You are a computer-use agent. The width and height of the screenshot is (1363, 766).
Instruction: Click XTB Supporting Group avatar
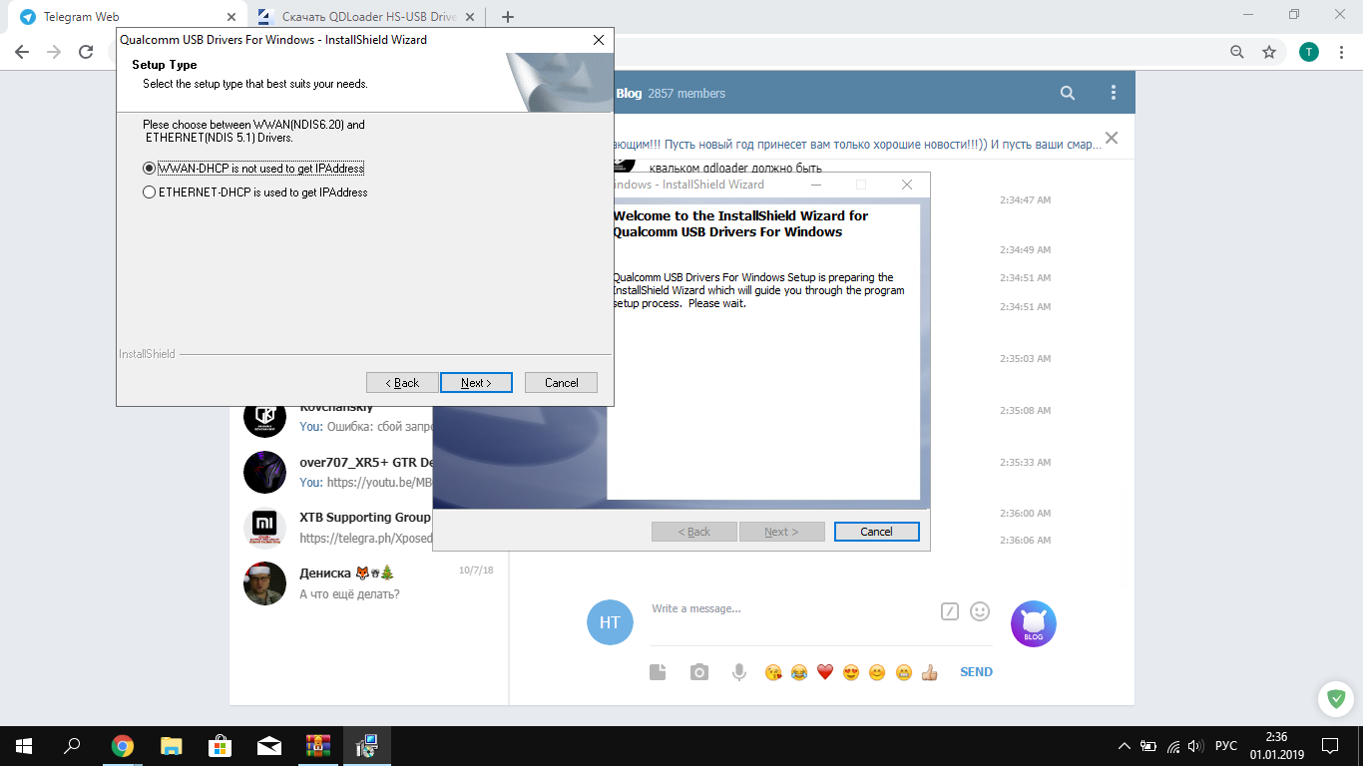(264, 528)
